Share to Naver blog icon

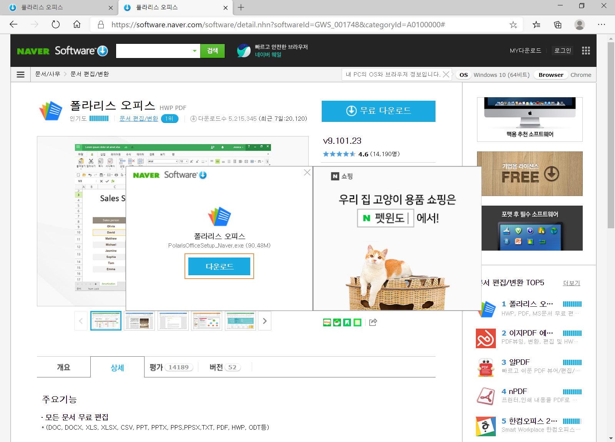tap(327, 322)
